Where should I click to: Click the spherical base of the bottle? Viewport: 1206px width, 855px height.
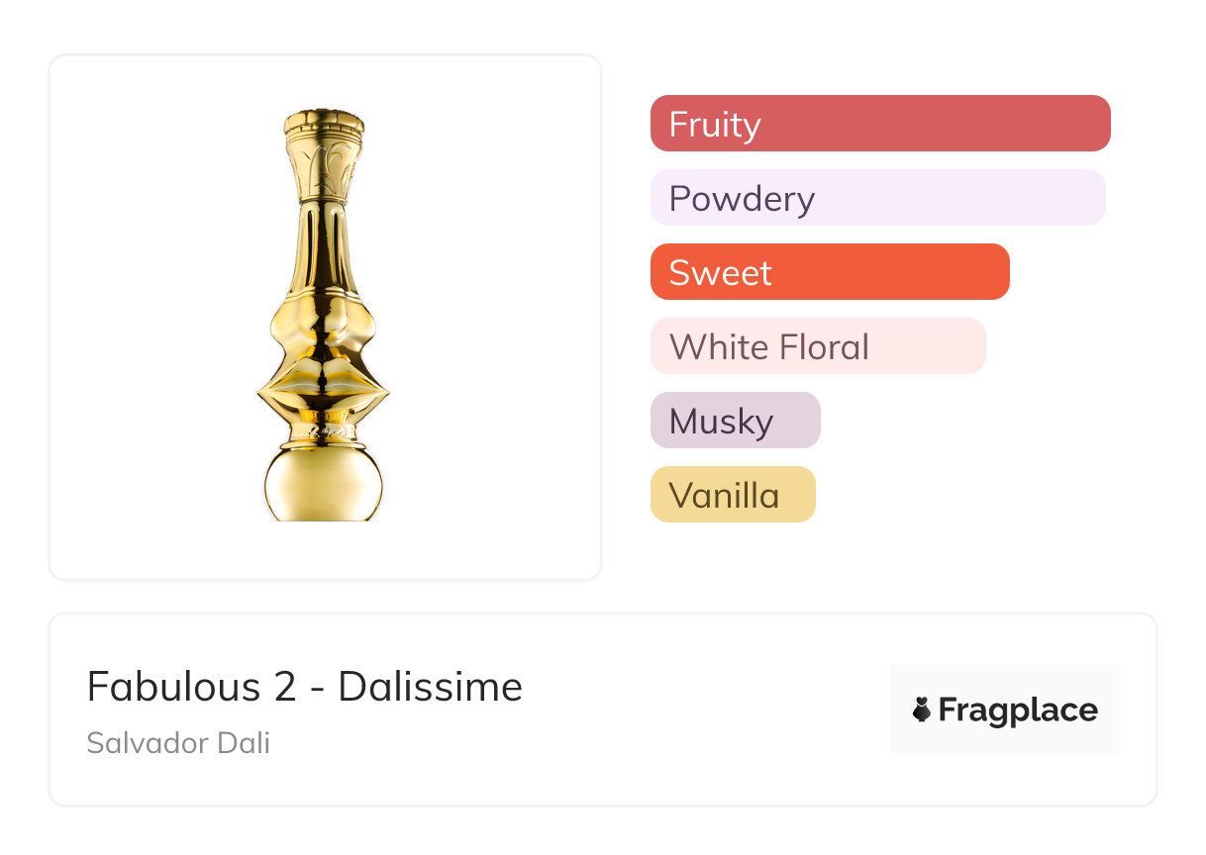324,487
